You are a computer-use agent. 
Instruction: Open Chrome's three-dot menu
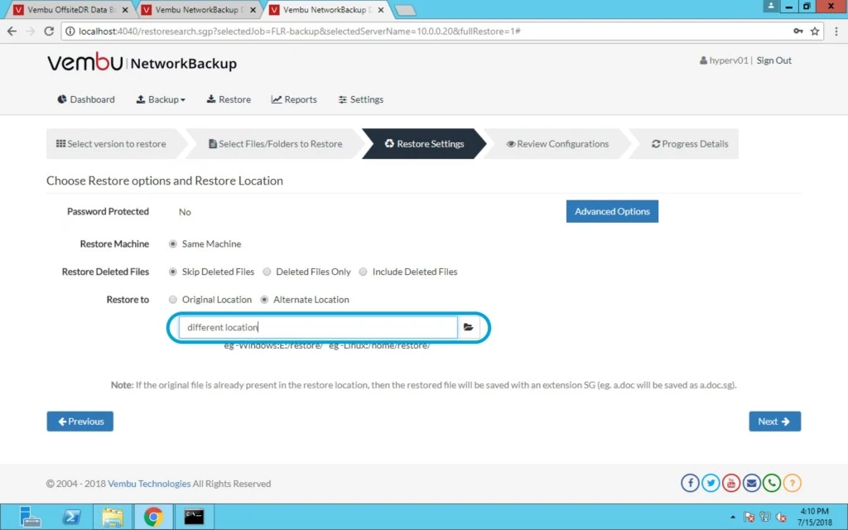[836, 31]
